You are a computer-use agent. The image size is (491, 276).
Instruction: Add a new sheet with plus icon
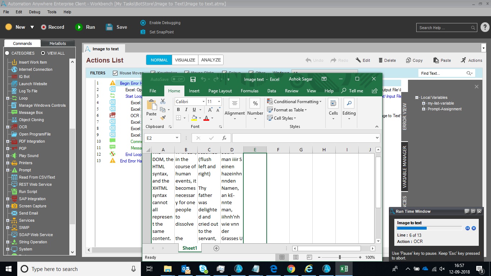point(216,248)
